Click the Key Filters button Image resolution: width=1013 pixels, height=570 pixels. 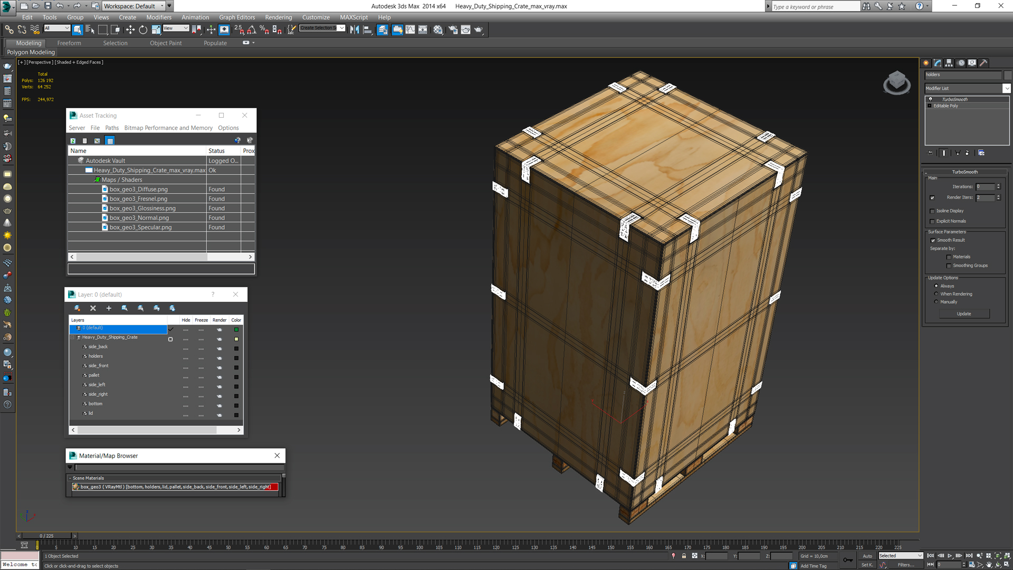906,565
